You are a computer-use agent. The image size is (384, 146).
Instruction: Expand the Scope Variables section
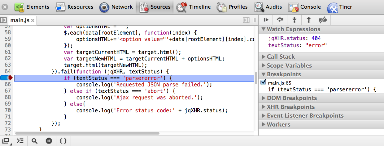(289, 65)
